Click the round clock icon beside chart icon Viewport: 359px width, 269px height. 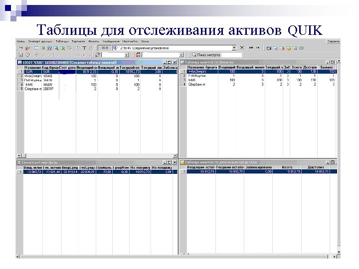(28, 55)
